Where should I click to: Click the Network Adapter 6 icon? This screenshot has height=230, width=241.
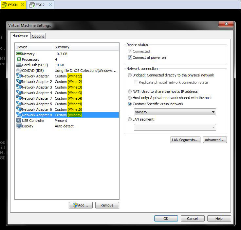19,109
